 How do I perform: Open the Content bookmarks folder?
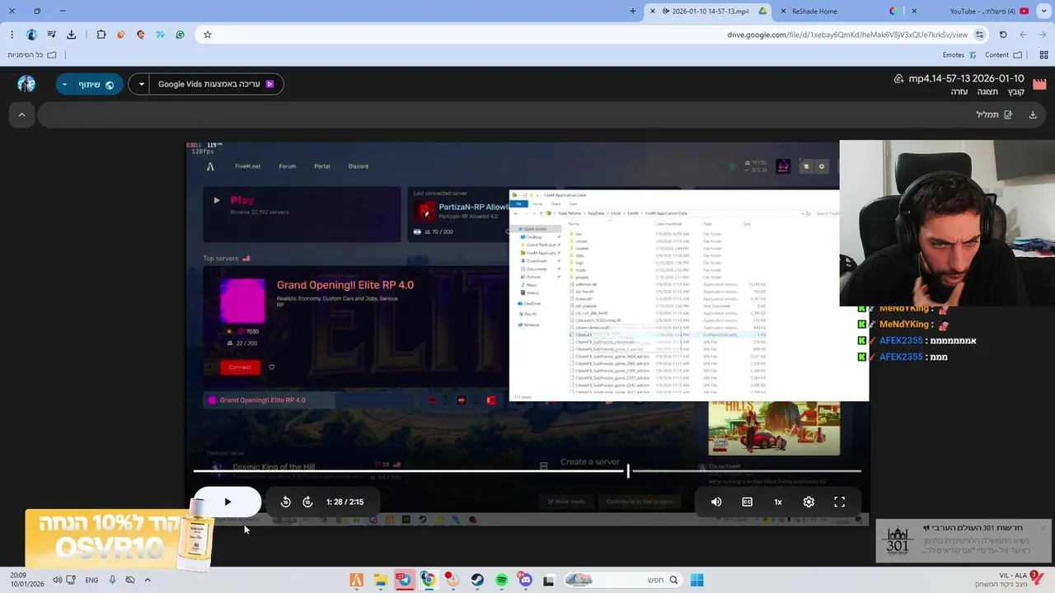coord(1003,55)
